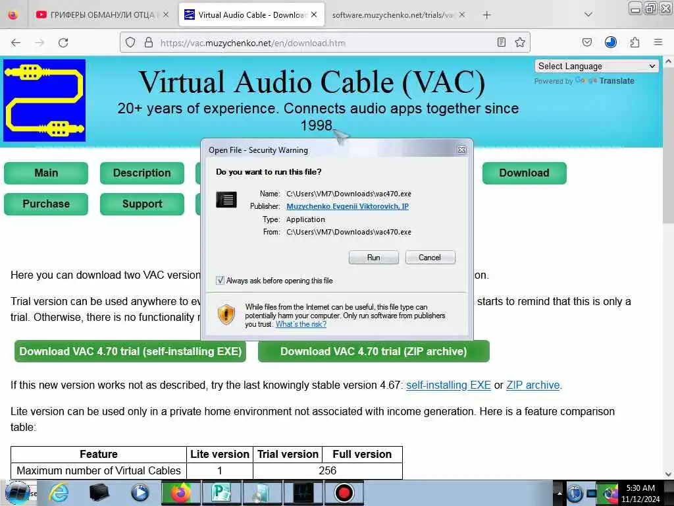Click the browser Forward arrow
674x506 pixels.
(39, 43)
